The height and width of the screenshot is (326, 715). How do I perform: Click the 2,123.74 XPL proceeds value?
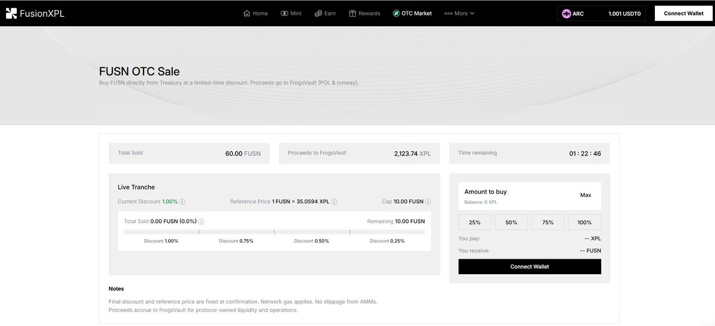pos(412,154)
